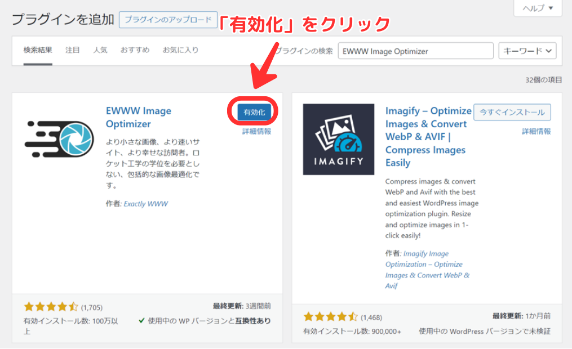Open プラグインのアップロード button
This screenshot has height=349, width=572.
pyautogui.click(x=168, y=20)
